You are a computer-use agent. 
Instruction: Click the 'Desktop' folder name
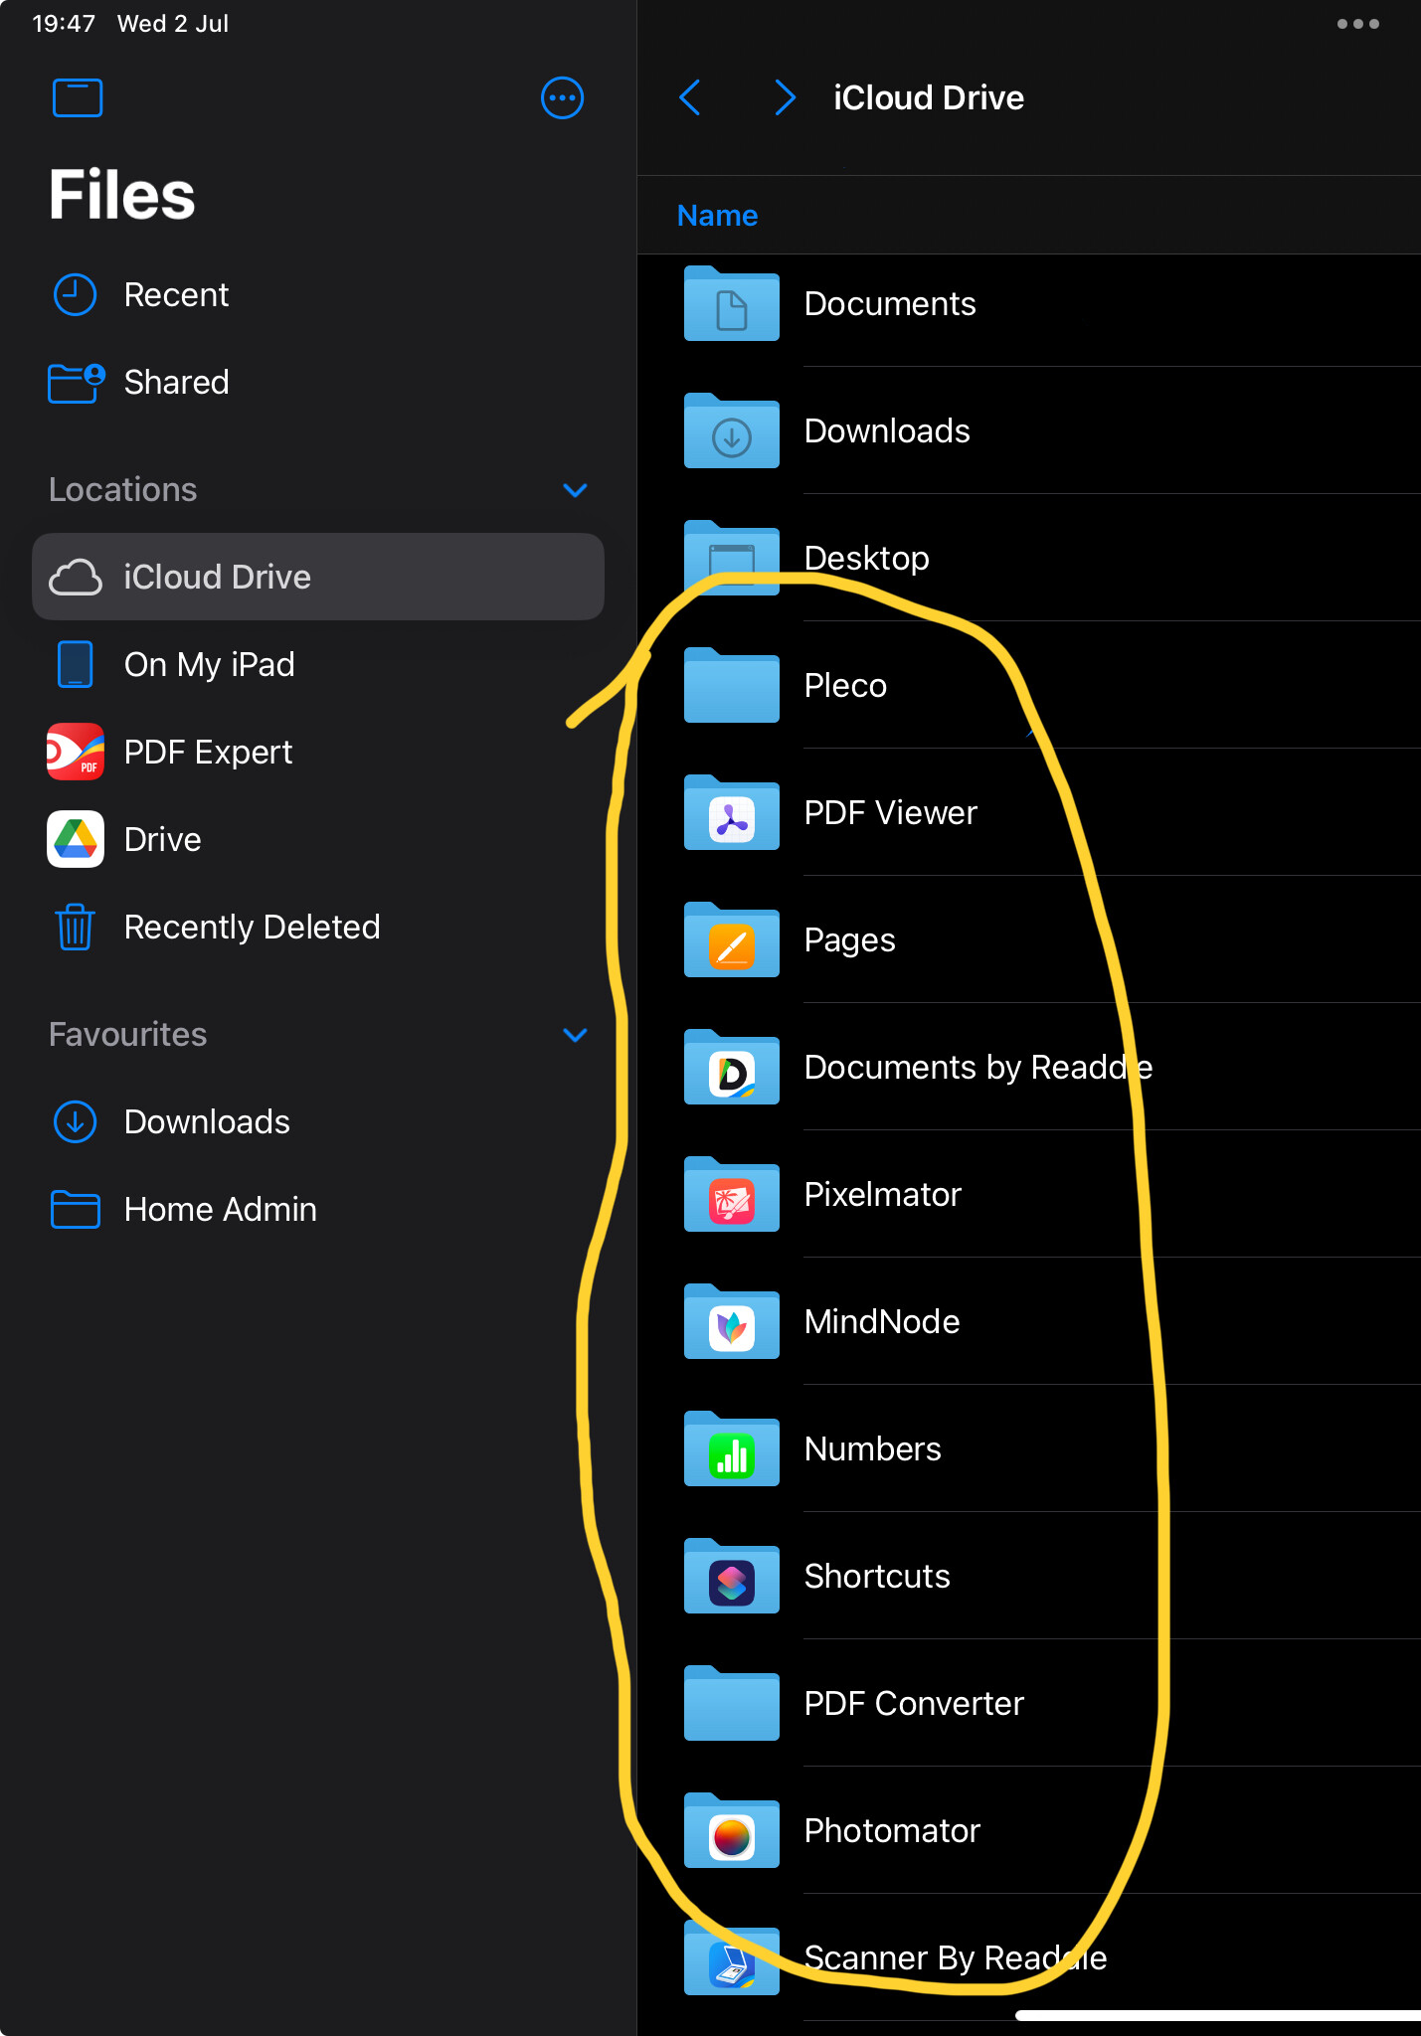(x=866, y=559)
